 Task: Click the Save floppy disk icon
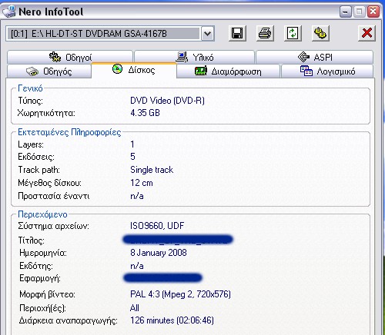pyautogui.click(x=237, y=33)
